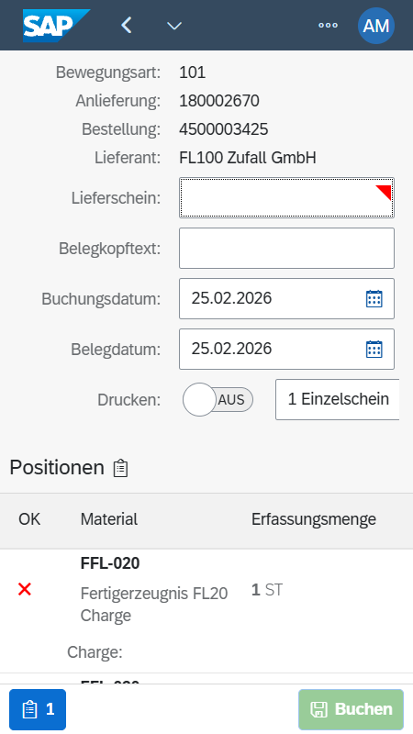413x734 pixels.
Task: Open the Buchungsdatum calendar picker
Action: 374,299
